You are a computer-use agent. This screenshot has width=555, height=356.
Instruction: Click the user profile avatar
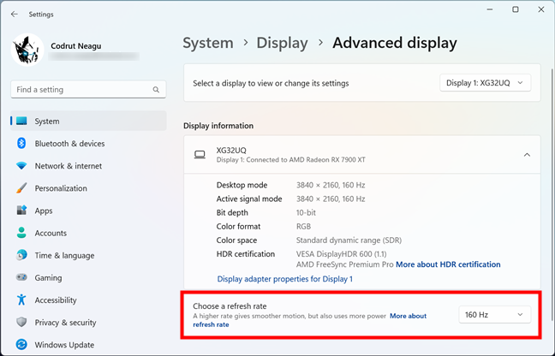click(27, 50)
